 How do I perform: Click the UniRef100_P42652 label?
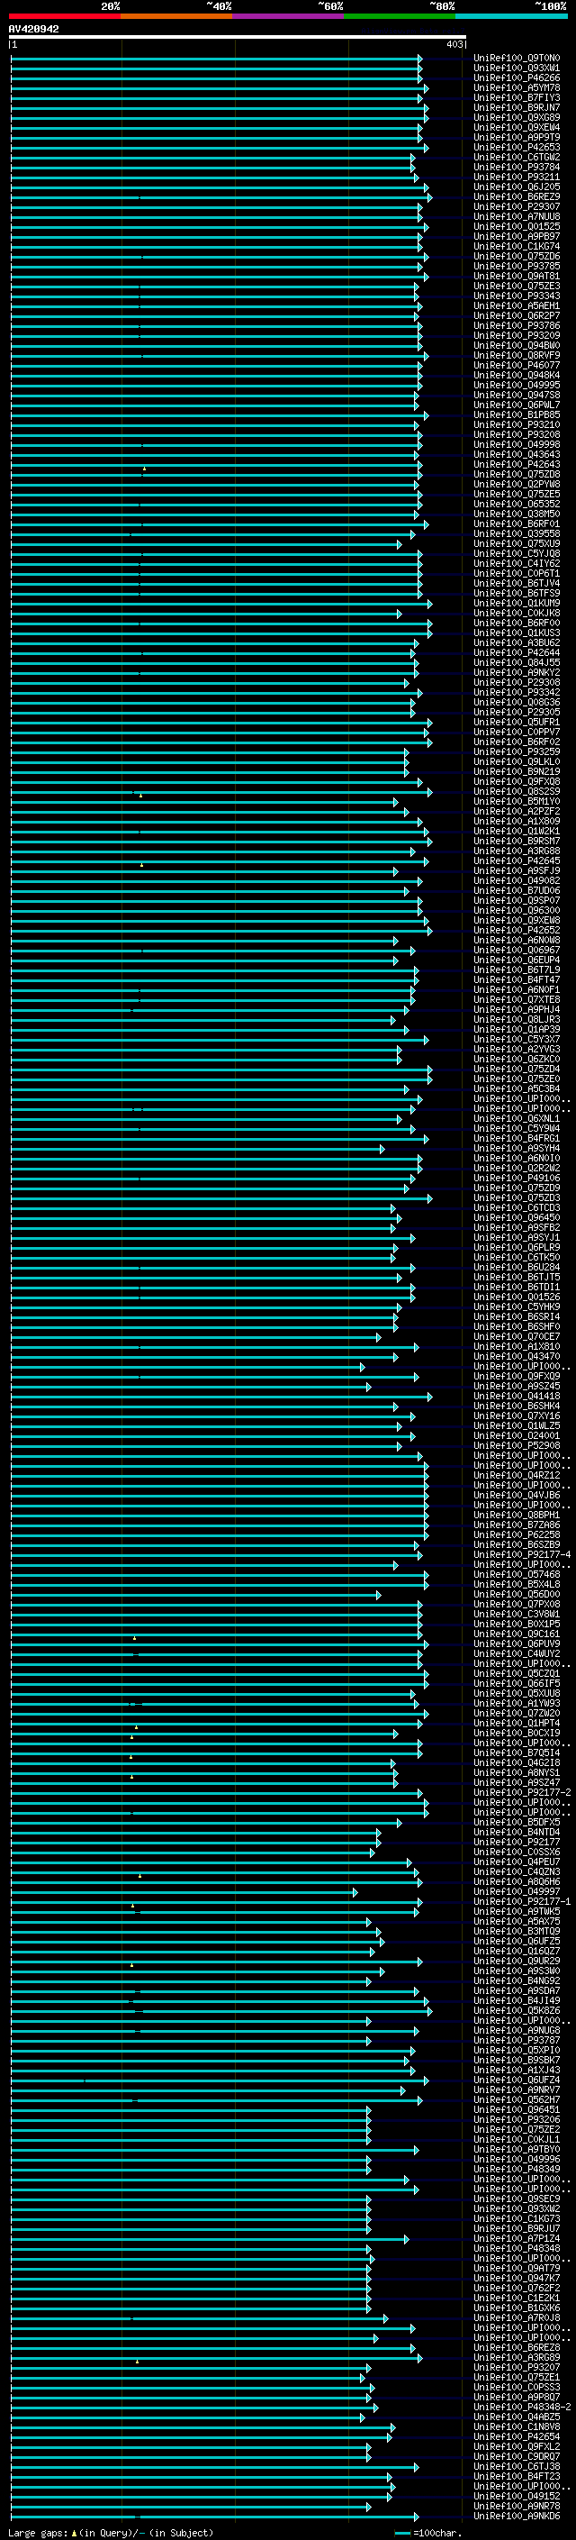(x=517, y=930)
